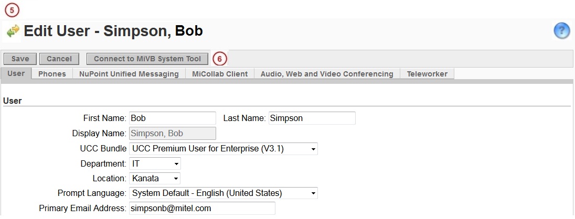Open the Department dropdown showing IT
The height and width of the screenshot is (219, 575).
(155, 163)
